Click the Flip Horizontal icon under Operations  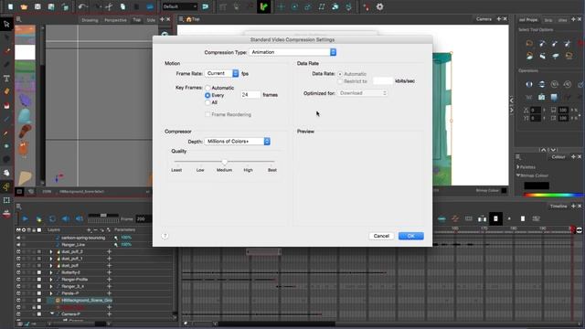(x=529, y=84)
